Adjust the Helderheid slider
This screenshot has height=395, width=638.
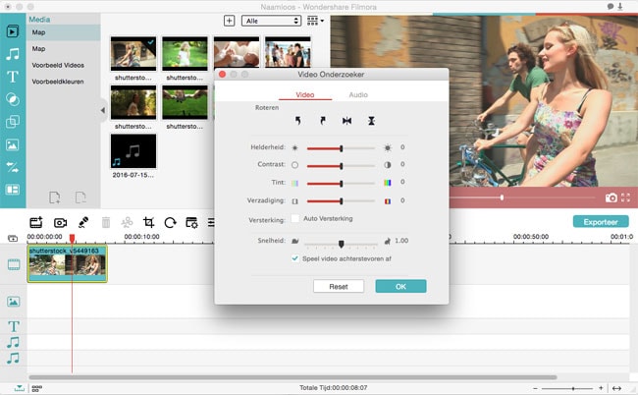pyautogui.click(x=341, y=148)
